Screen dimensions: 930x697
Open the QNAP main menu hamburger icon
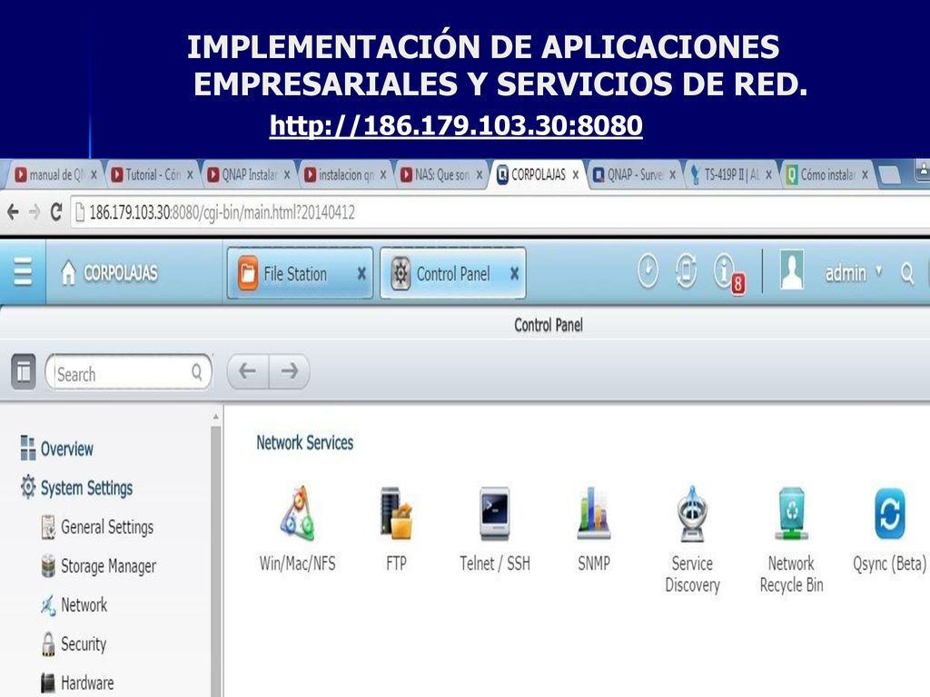[x=23, y=272]
